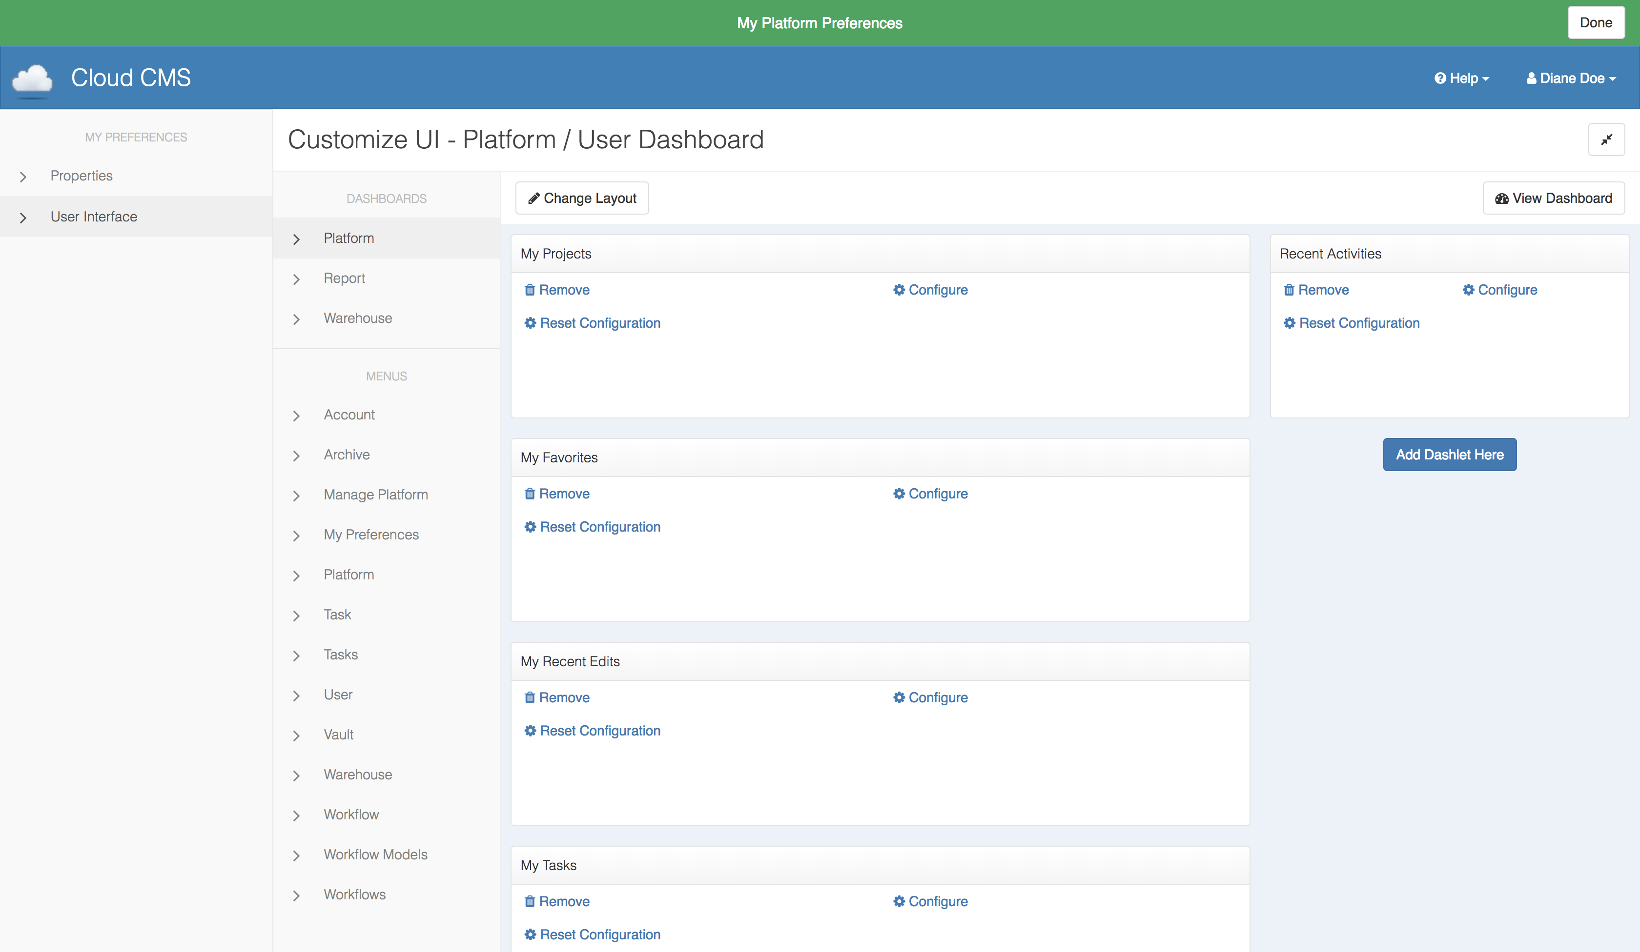Screen dimensions: 1640x952
Task: Select User Interface in left sidebar
Action: tap(94, 217)
